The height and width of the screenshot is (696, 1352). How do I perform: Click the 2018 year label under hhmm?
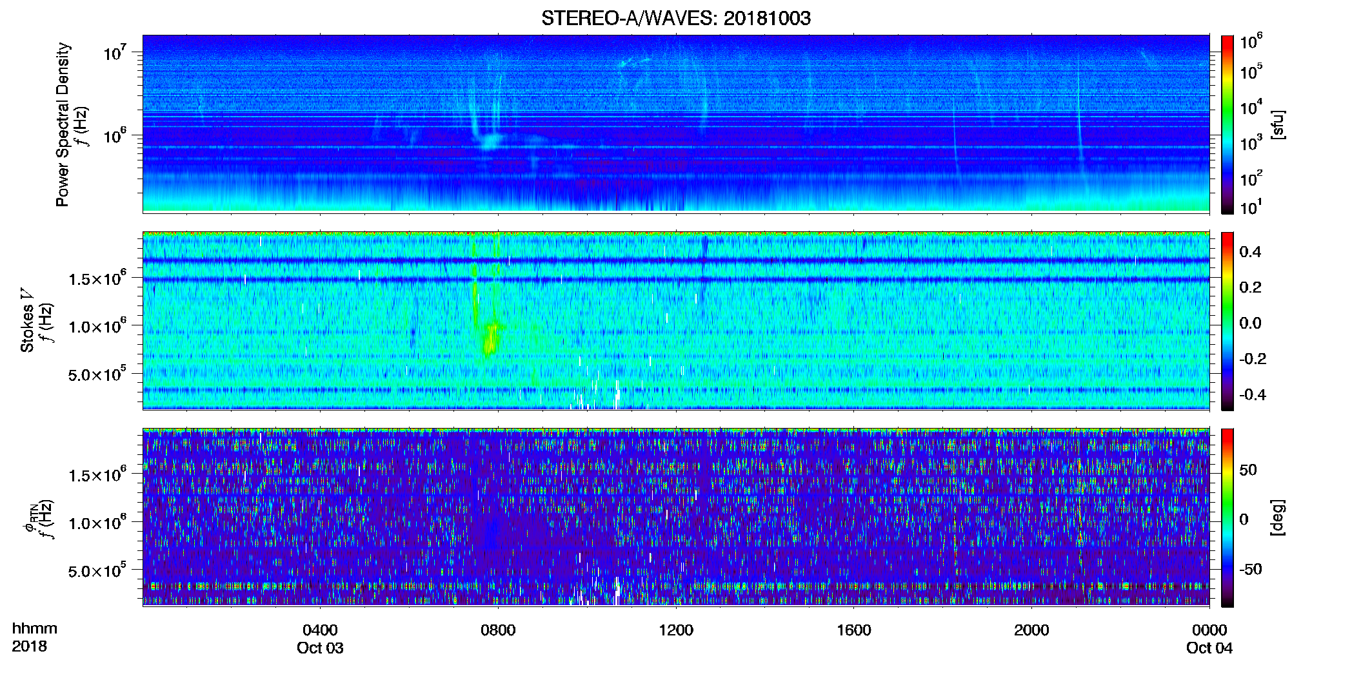point(29,646)
